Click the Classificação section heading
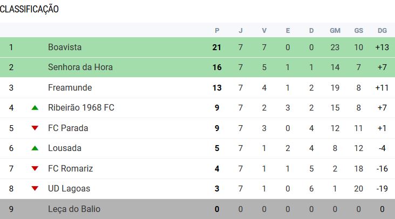Viewport: 395px width, 219px height. (29, 9)
